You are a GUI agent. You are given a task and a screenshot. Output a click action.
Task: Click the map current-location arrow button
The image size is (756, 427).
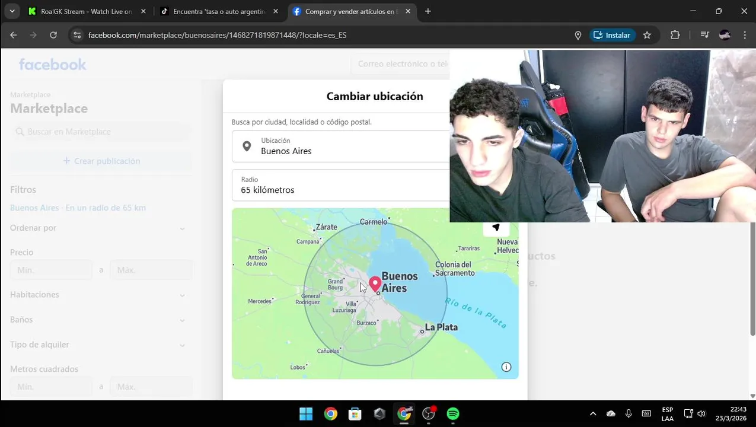(x=496, y=228)
